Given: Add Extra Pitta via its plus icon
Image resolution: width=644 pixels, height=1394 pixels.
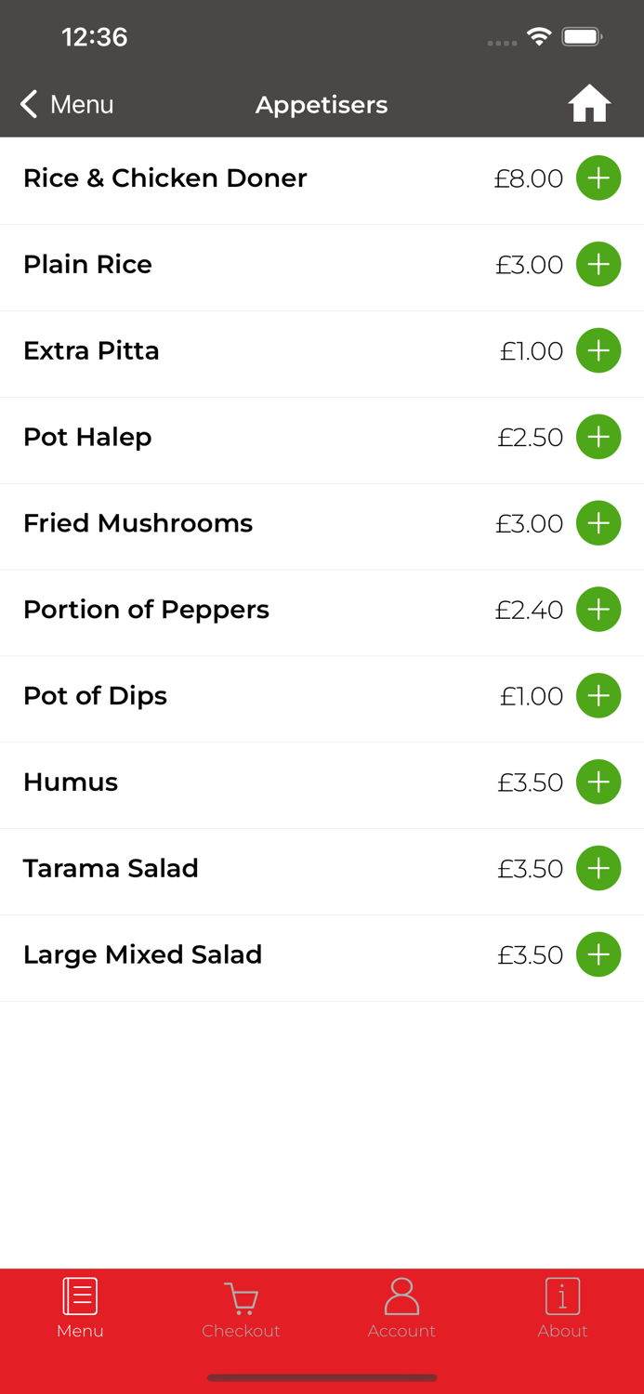Looking at the screenshot, I should click(x=598, y=350).
